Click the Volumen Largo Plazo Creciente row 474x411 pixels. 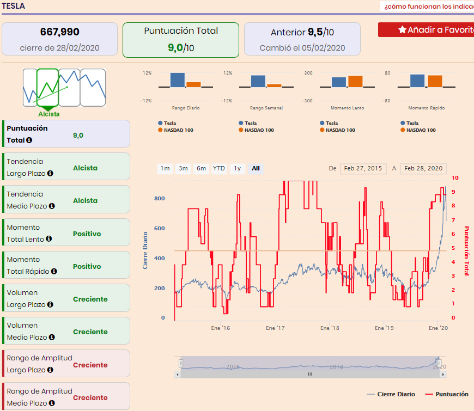tap(66, 298)
